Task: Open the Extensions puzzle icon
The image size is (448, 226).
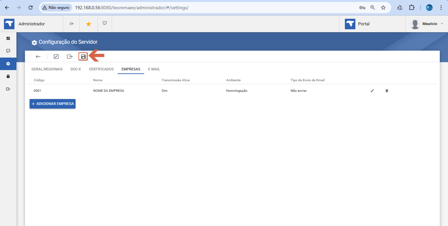Action: click(412, 7)
